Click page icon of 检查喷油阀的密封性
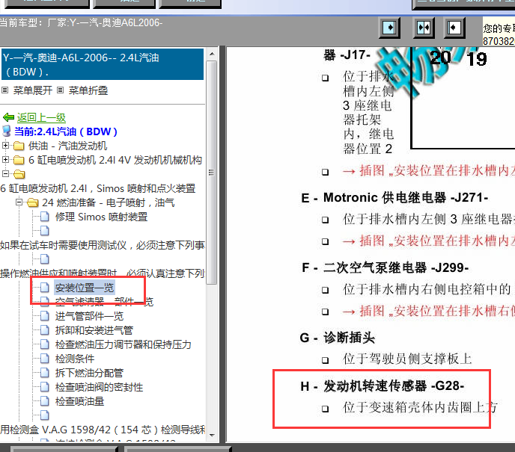 pyautogui.click(x=45, y=387)
